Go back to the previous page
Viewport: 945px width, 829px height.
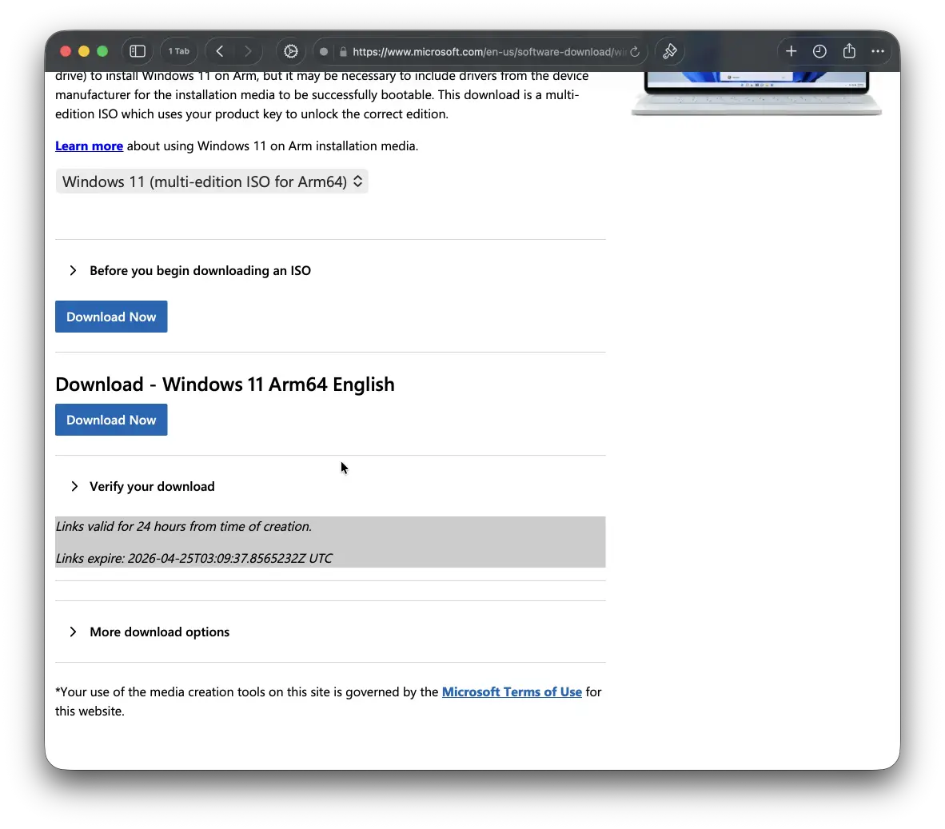click(x=220, y=51)
